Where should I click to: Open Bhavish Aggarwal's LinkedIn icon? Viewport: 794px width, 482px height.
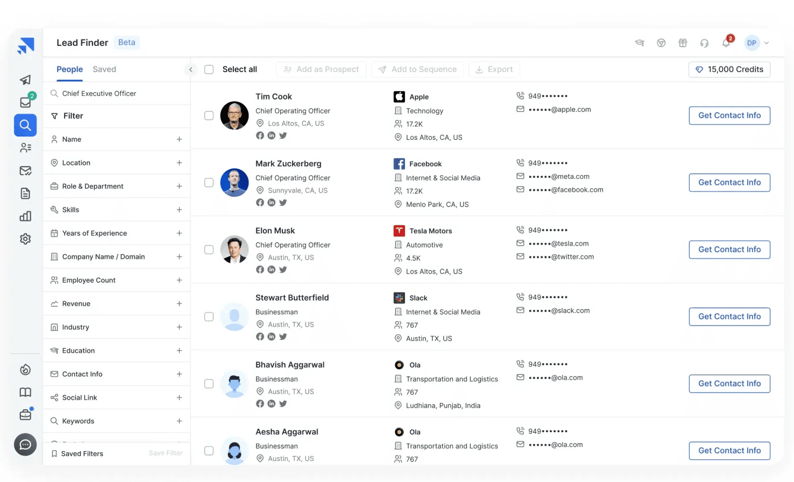(x=272, y=404)
